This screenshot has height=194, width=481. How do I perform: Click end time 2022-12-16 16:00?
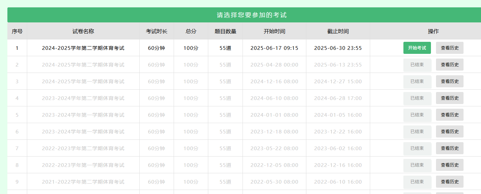338,165
